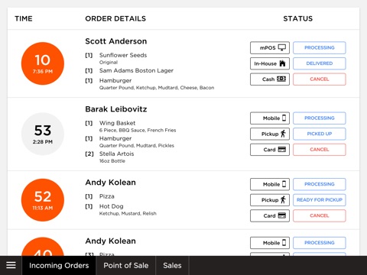Mark Scott Anderson's order as Delivered
The height and width of the screenshot is (275, 367).
pos(320,63)
